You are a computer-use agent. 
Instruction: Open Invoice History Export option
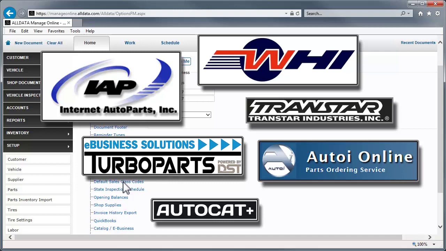[x=115, y=213]
